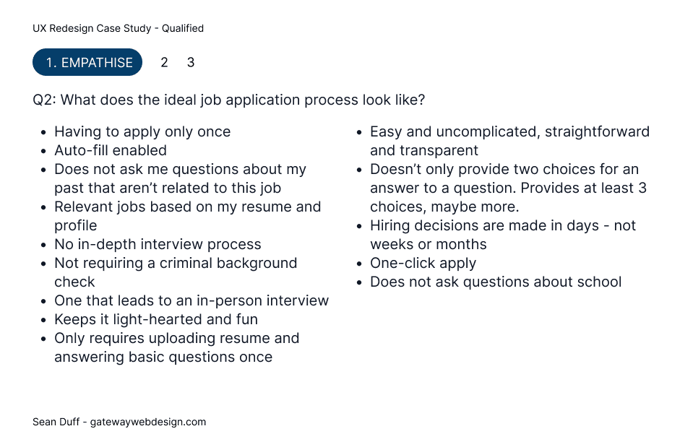
Task: Go to step 2
Action: (x=164, y=63)
